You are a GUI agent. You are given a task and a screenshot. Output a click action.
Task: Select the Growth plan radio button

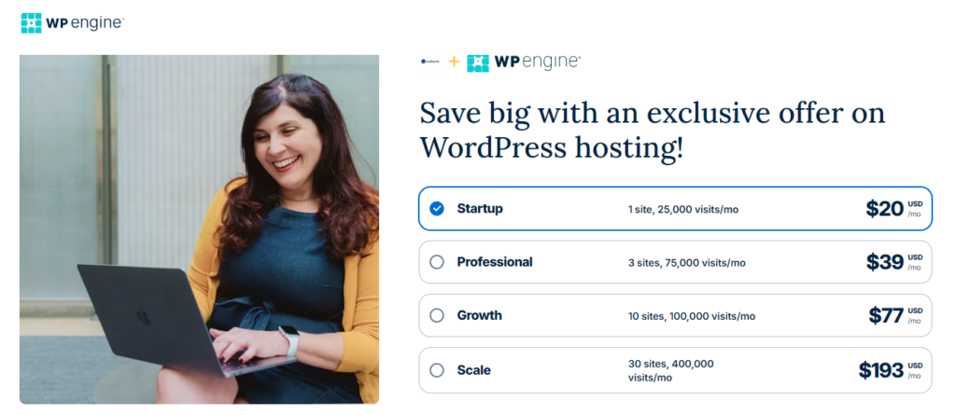coord(437,315)
